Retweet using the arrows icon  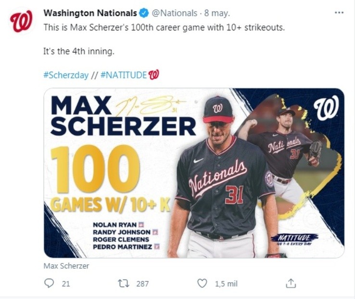[123, 284]
